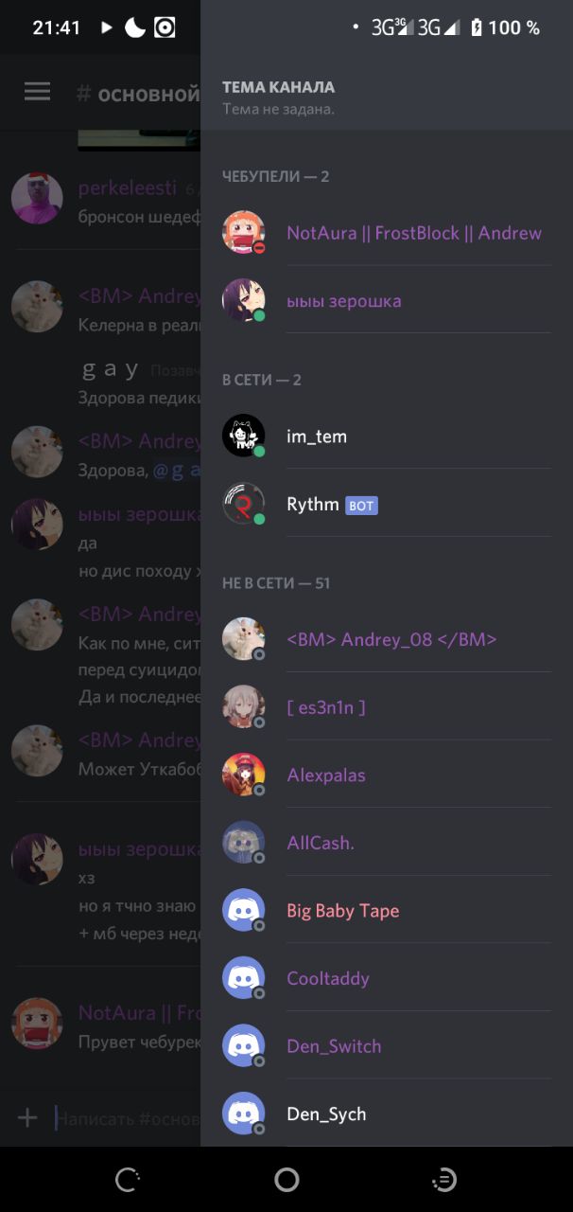Tap Big Baby Tape's default Discord avatar

[243, 911]
